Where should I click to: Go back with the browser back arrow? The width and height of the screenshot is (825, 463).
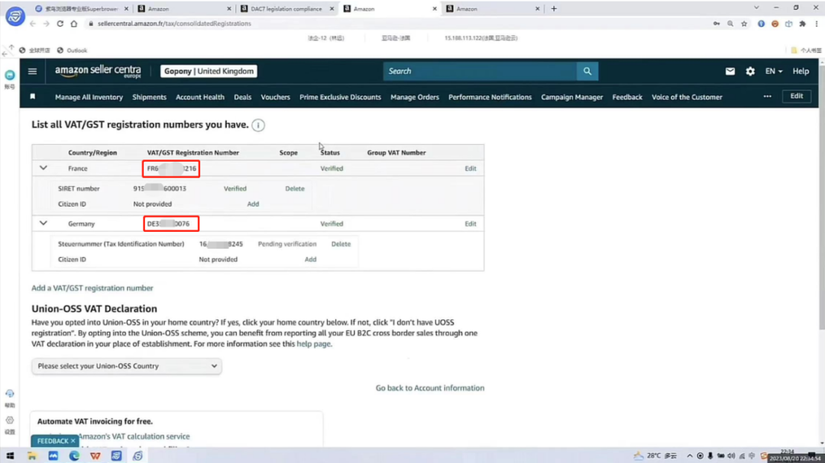coord(33,24)
